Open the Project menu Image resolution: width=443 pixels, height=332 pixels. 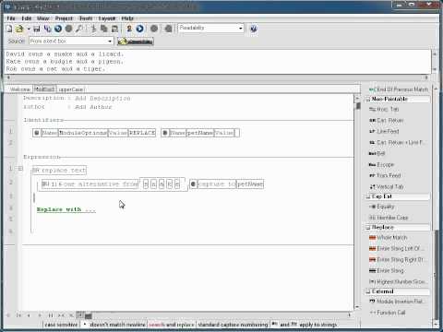[x=64, y=18]
